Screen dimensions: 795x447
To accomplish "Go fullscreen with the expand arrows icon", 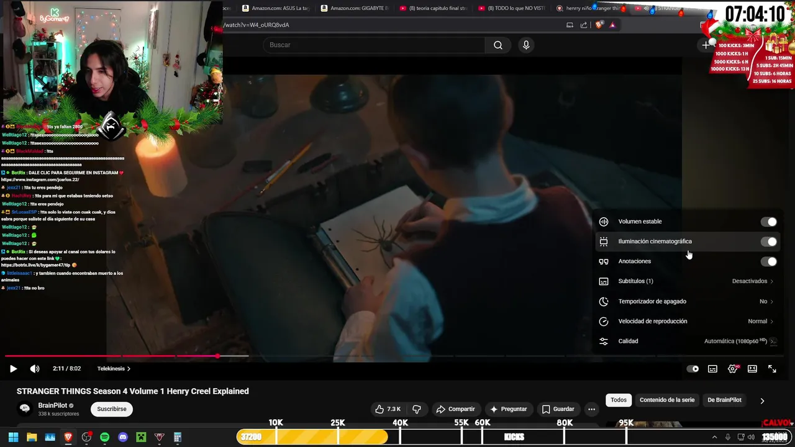I will [772, 369].
